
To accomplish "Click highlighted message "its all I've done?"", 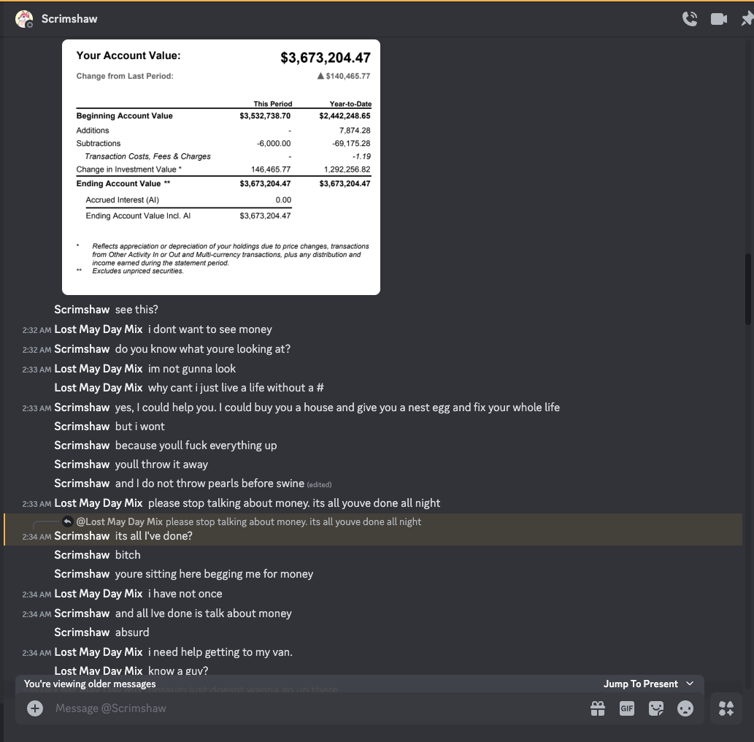I will (x=154, y=535).
